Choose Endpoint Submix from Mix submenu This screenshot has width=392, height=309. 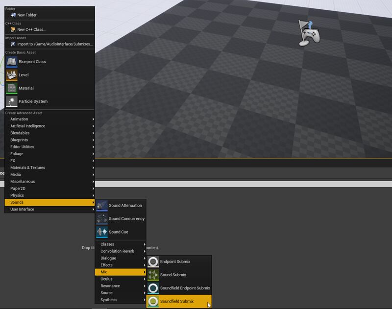174,262
